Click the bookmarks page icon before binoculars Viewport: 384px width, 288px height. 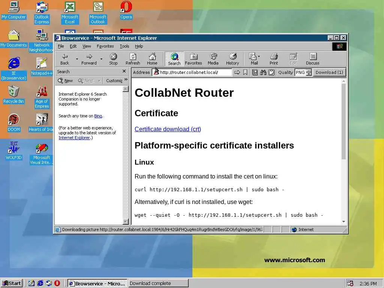click(x=255, y=72)
